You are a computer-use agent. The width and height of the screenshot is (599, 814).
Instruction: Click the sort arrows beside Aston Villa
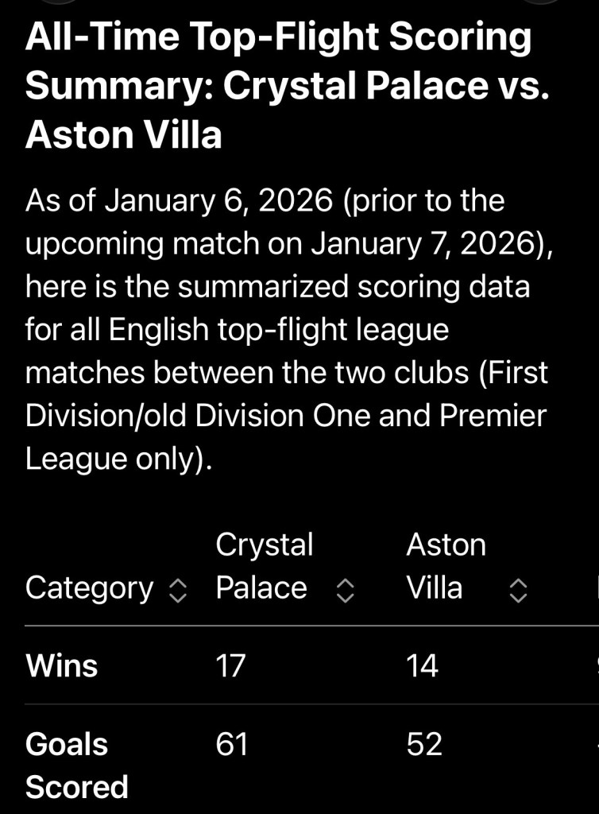517,590
